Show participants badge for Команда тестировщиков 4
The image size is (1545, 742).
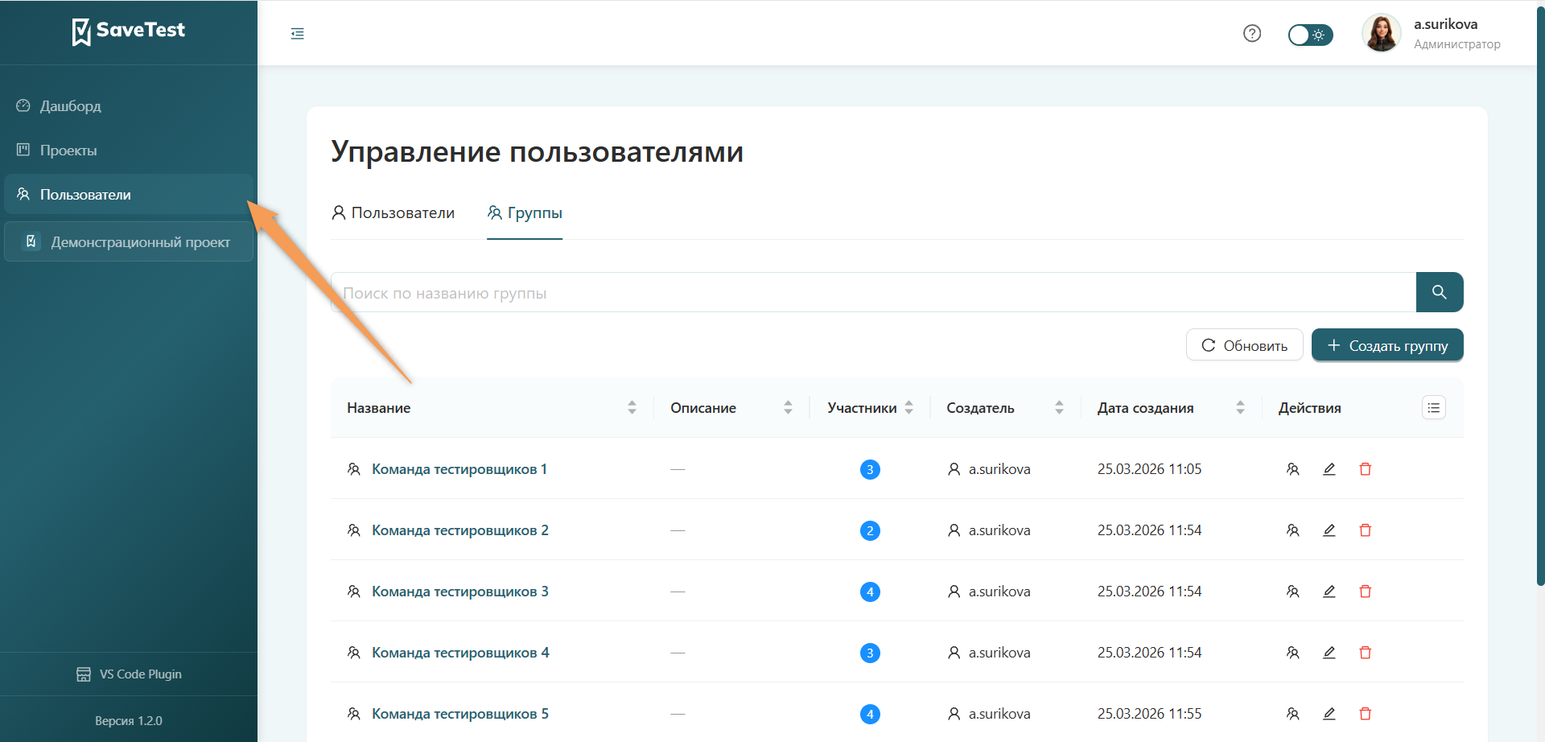(869, 653)
